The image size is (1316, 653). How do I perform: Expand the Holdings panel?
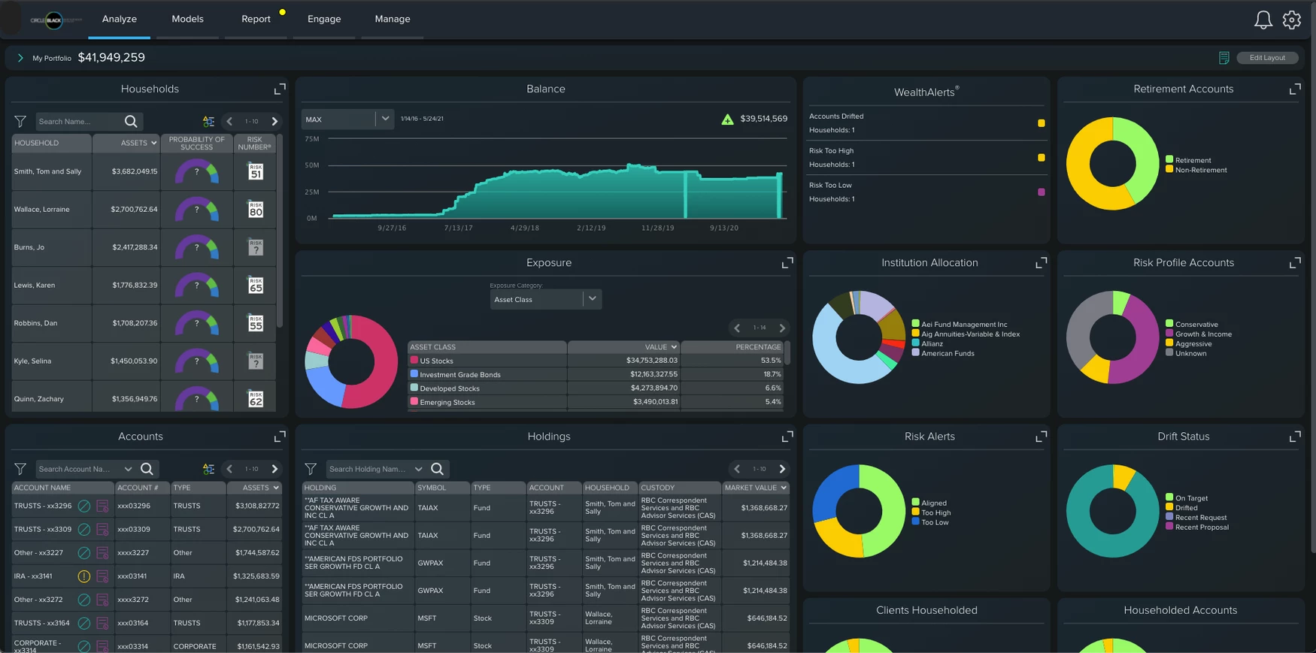point(787,437)
